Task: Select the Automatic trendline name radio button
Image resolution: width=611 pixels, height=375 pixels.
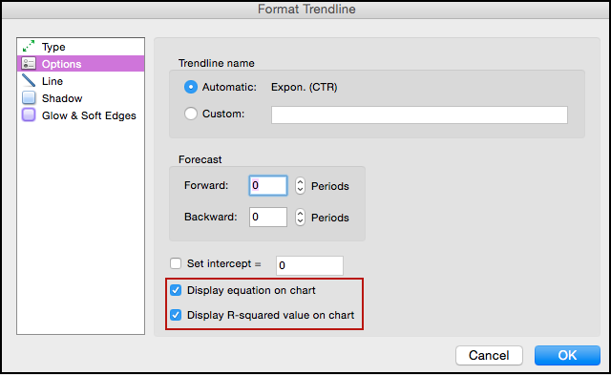Action: point(191,87)
